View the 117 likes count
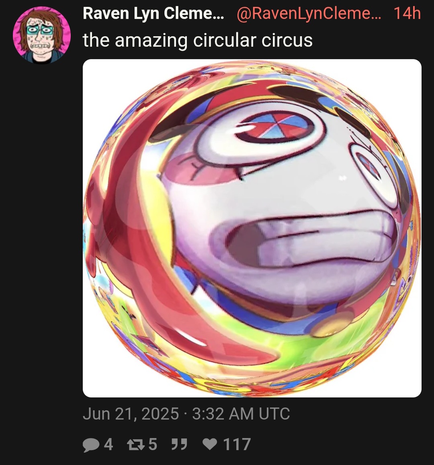The height and width of the screenshot is (465, 434). (236, 444)
